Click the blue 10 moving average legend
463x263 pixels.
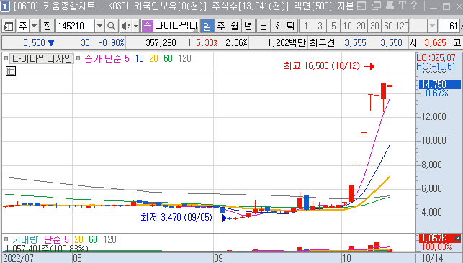pyautogui.click(x=140, y=58)
